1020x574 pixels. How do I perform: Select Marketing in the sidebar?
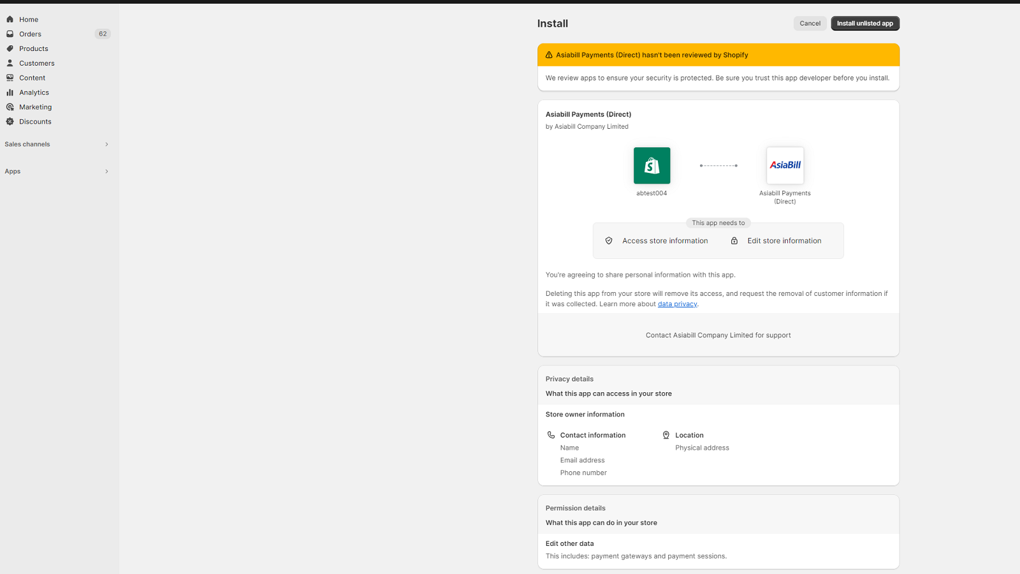(x=35, y=107)
